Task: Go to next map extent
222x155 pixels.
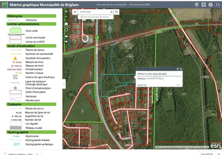Action: point(66,41)
